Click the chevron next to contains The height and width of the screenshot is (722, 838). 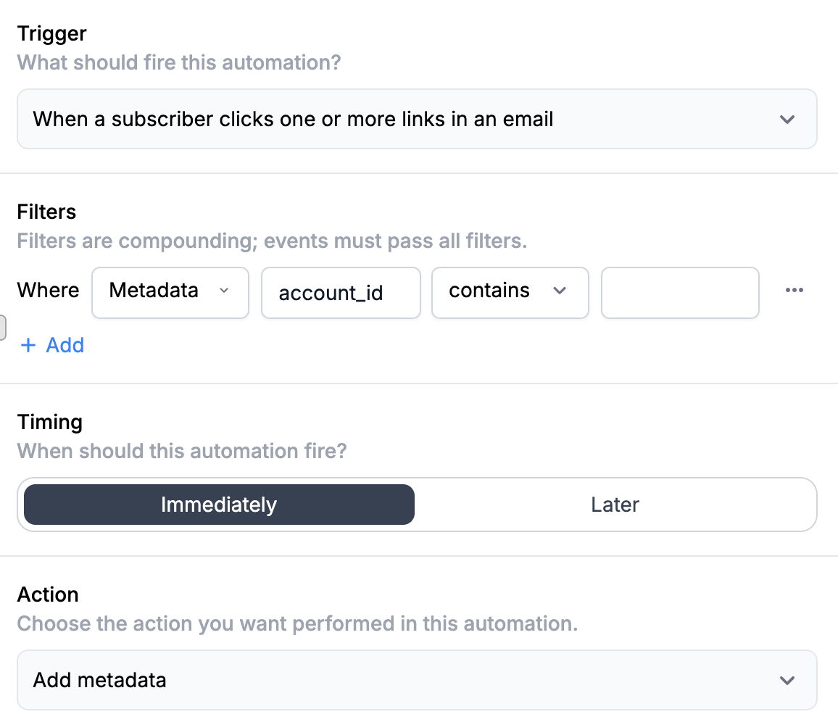point(559,291)
